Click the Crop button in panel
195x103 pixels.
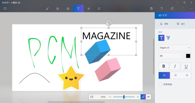(x=180, y=24)
